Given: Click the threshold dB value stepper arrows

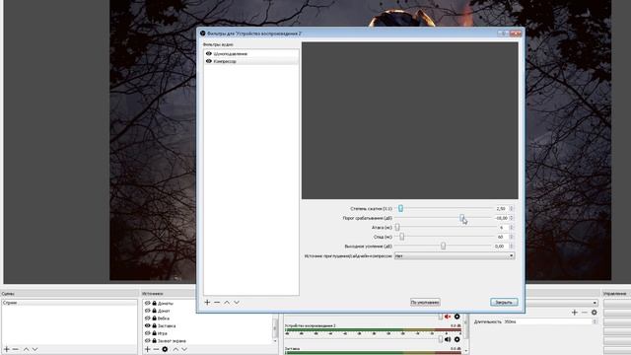Looking at the screenshot, I should point(511,218).
